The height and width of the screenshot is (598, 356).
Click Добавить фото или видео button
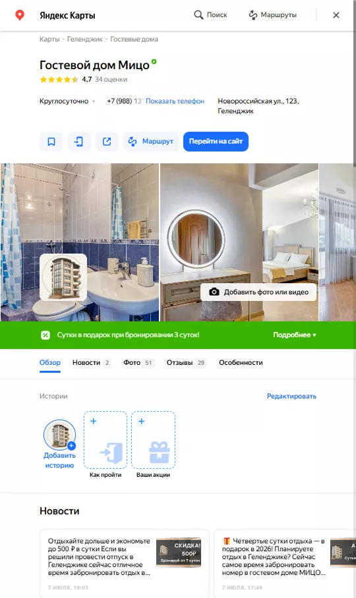click(x=258, y=292)
